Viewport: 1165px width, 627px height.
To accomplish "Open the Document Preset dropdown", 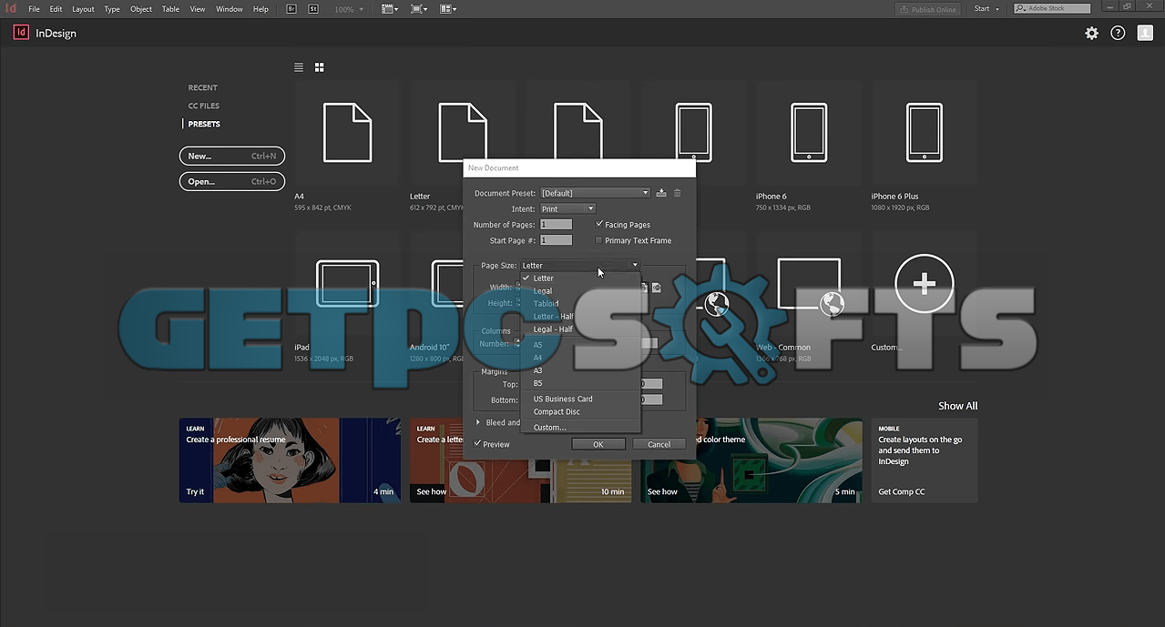I will coord(595,193).
